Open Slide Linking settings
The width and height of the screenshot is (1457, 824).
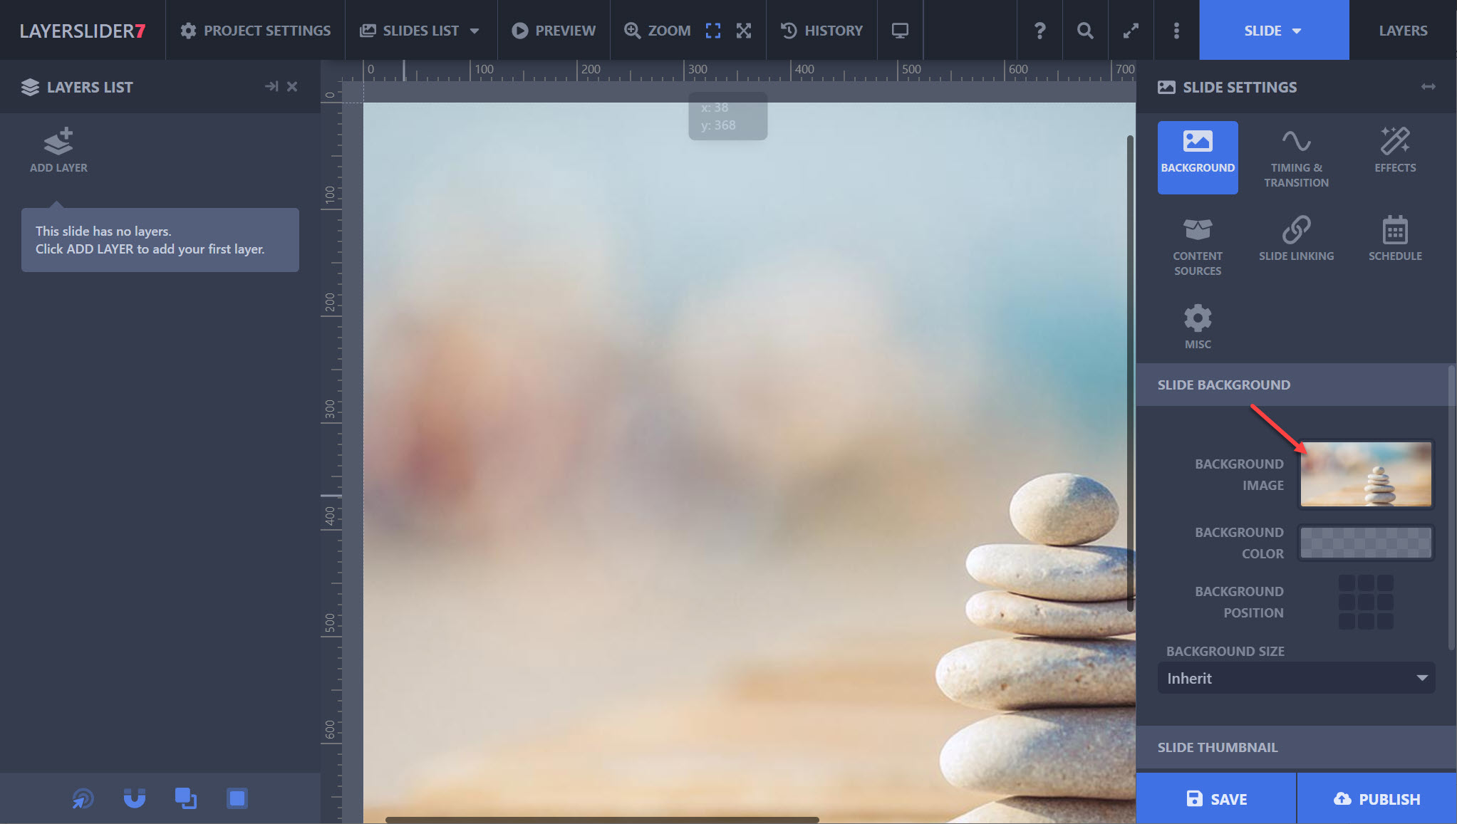[1296, 239]
